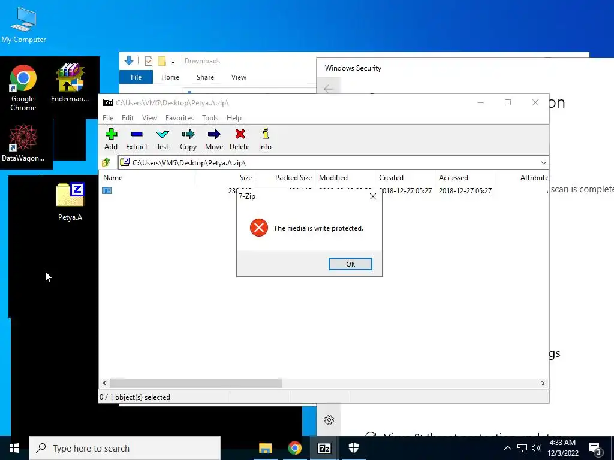Open the Google Chrome desktop shortcut
The height and width of the screenshot is (460, 614).
[23, 88]
